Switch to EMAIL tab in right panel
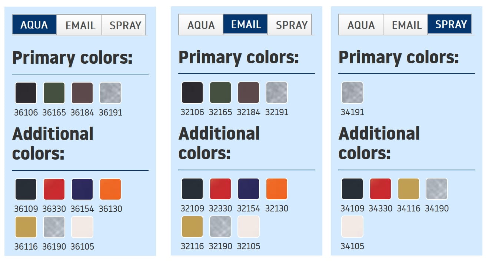492x267 pixels. 406,25
